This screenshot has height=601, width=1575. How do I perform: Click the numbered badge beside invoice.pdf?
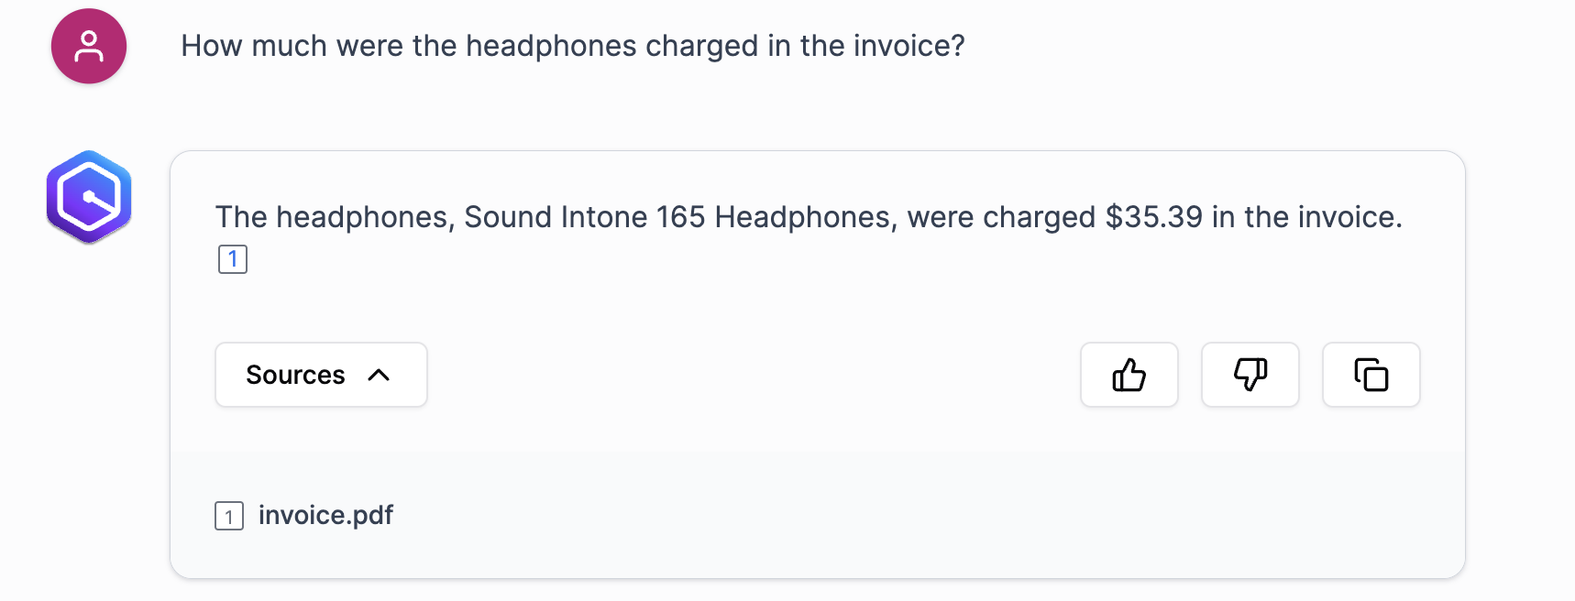[229, 516]
